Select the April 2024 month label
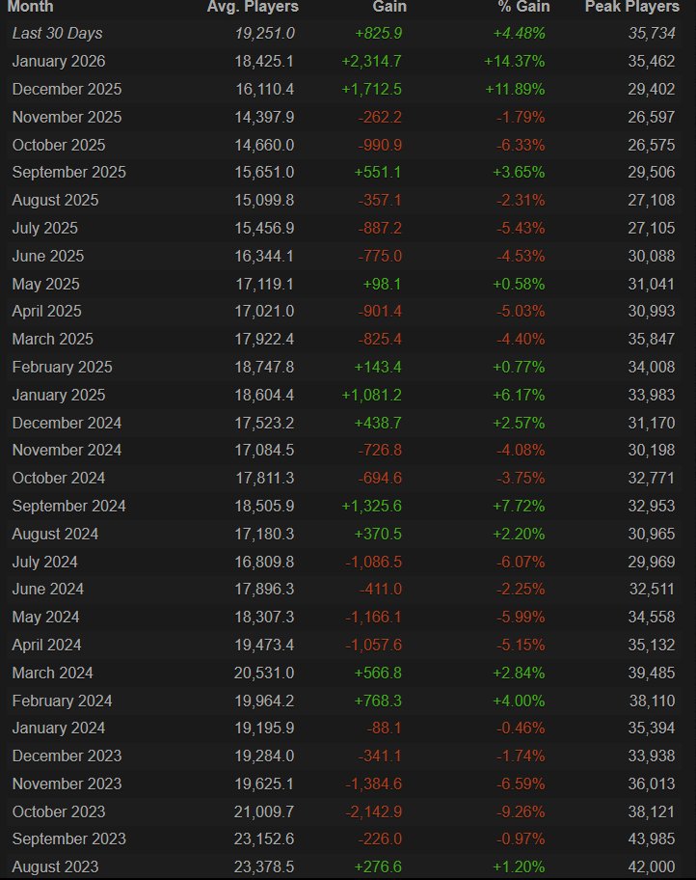 46,646
